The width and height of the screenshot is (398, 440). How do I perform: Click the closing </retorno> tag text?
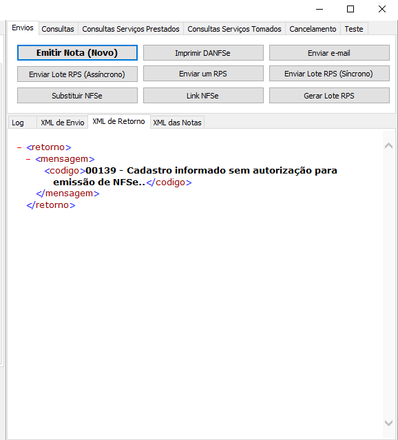(x=51, y=205)
